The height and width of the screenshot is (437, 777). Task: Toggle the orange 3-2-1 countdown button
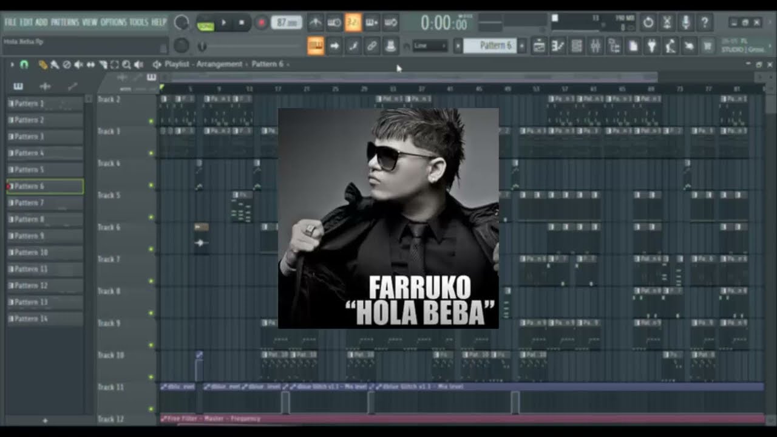[x=353, y=22]
